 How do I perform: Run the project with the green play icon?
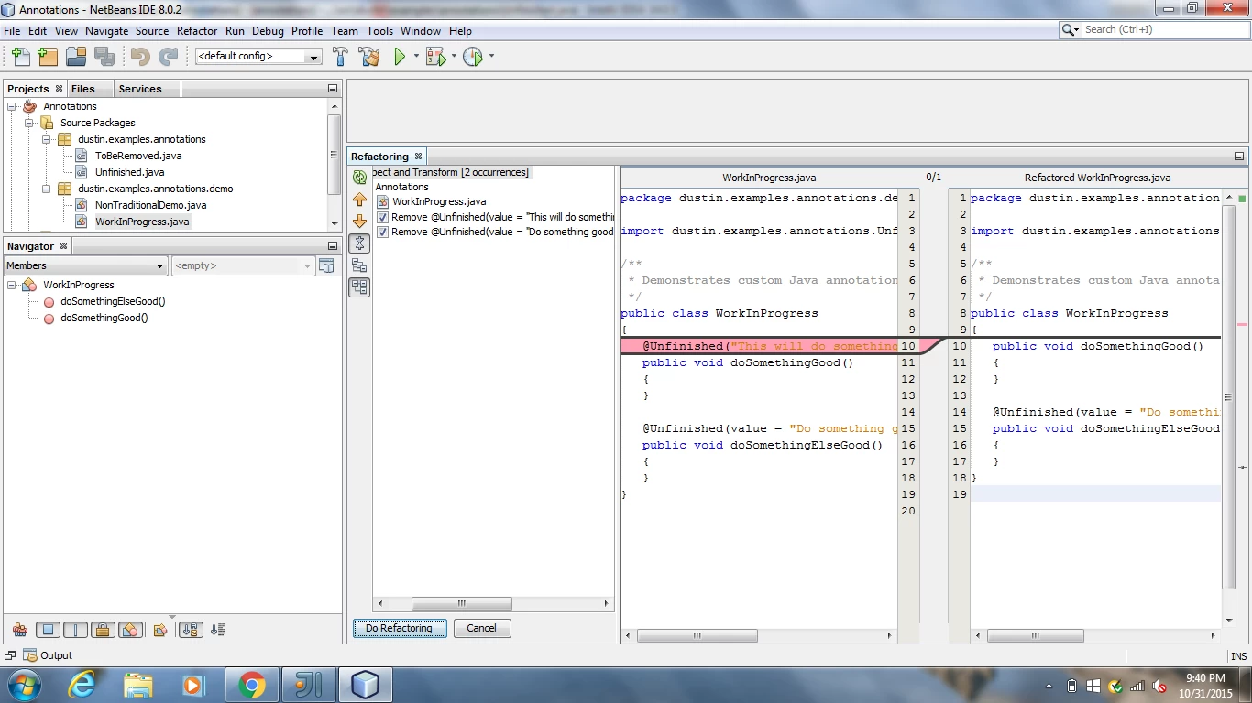tap(400, 57)
